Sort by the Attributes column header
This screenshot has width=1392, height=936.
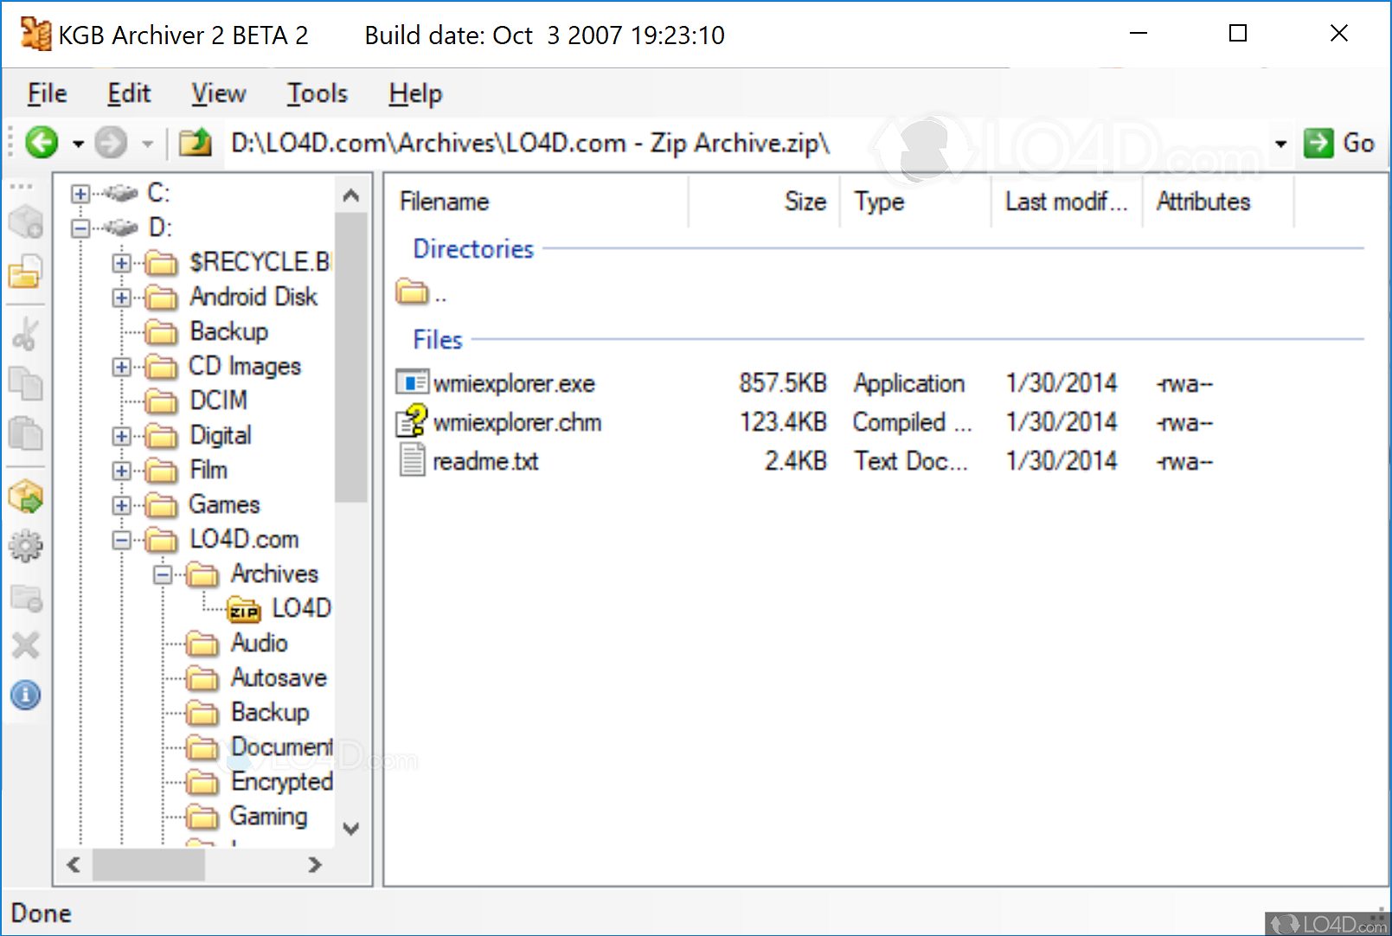tap(1217, 202)
